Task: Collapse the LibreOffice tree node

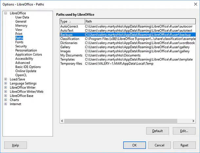Action: click(x=6, y=13)
